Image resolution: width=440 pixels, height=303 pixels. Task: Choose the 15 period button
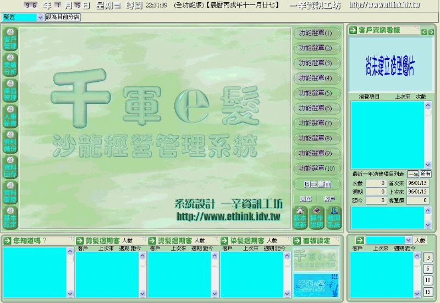point(428,292)
